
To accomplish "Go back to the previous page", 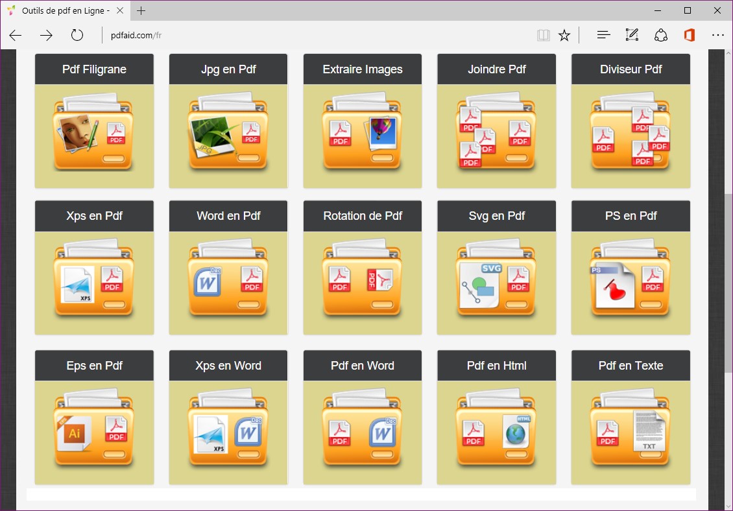I will tap(16, 35).
